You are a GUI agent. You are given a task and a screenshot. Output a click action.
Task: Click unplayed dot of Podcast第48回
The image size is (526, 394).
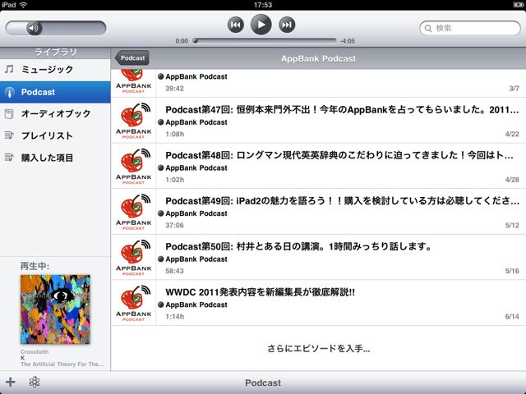coord(161,167)
